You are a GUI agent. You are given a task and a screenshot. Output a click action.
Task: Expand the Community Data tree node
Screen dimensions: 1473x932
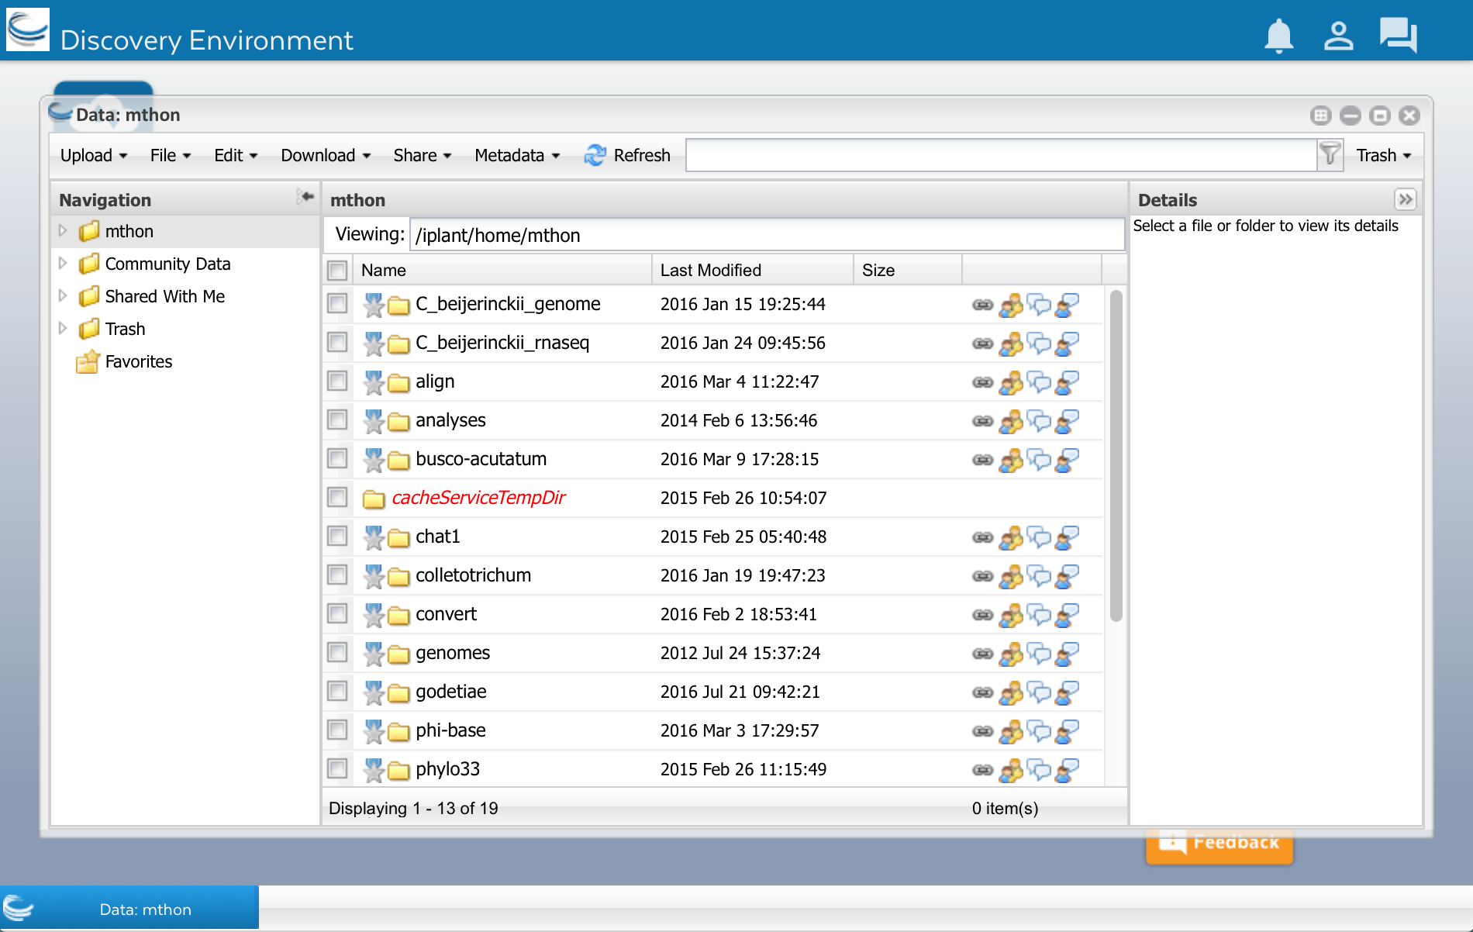63,264
